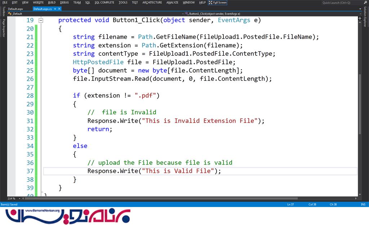Open the BUILD menu
The width and height of the screenshot is (369, 225).
[52, 3]
